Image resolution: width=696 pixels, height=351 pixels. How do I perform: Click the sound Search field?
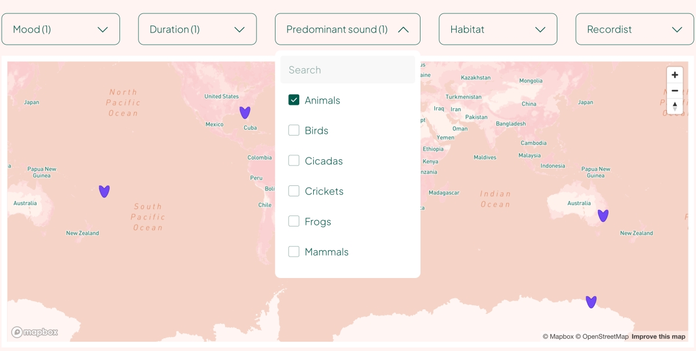coord(347,70)
